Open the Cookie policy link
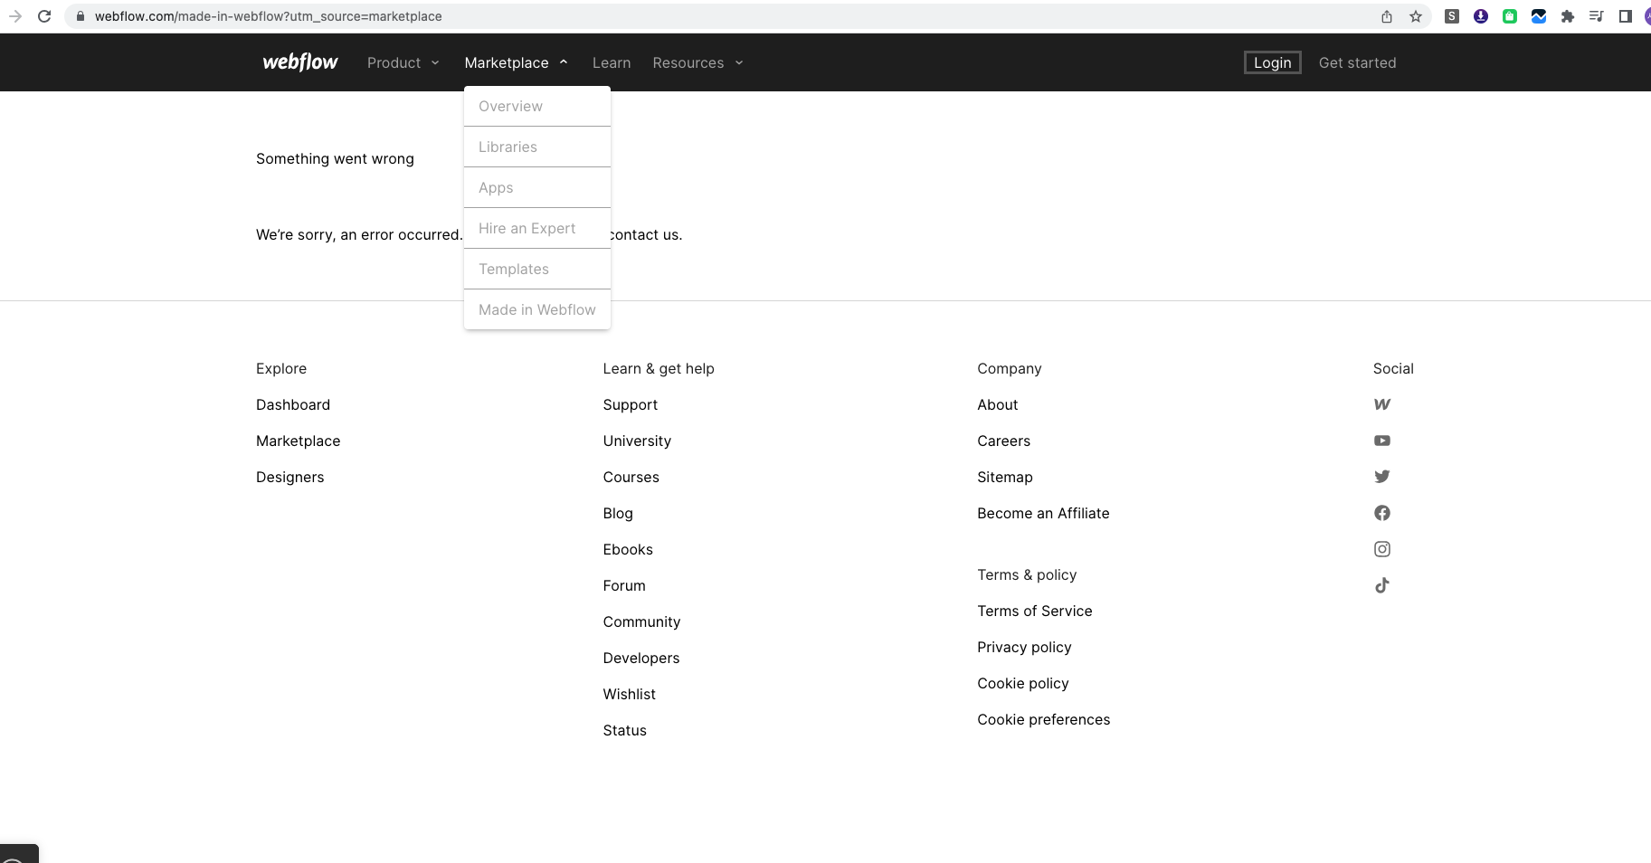This screenshot has height=863, width=1651. (1023, 683)
